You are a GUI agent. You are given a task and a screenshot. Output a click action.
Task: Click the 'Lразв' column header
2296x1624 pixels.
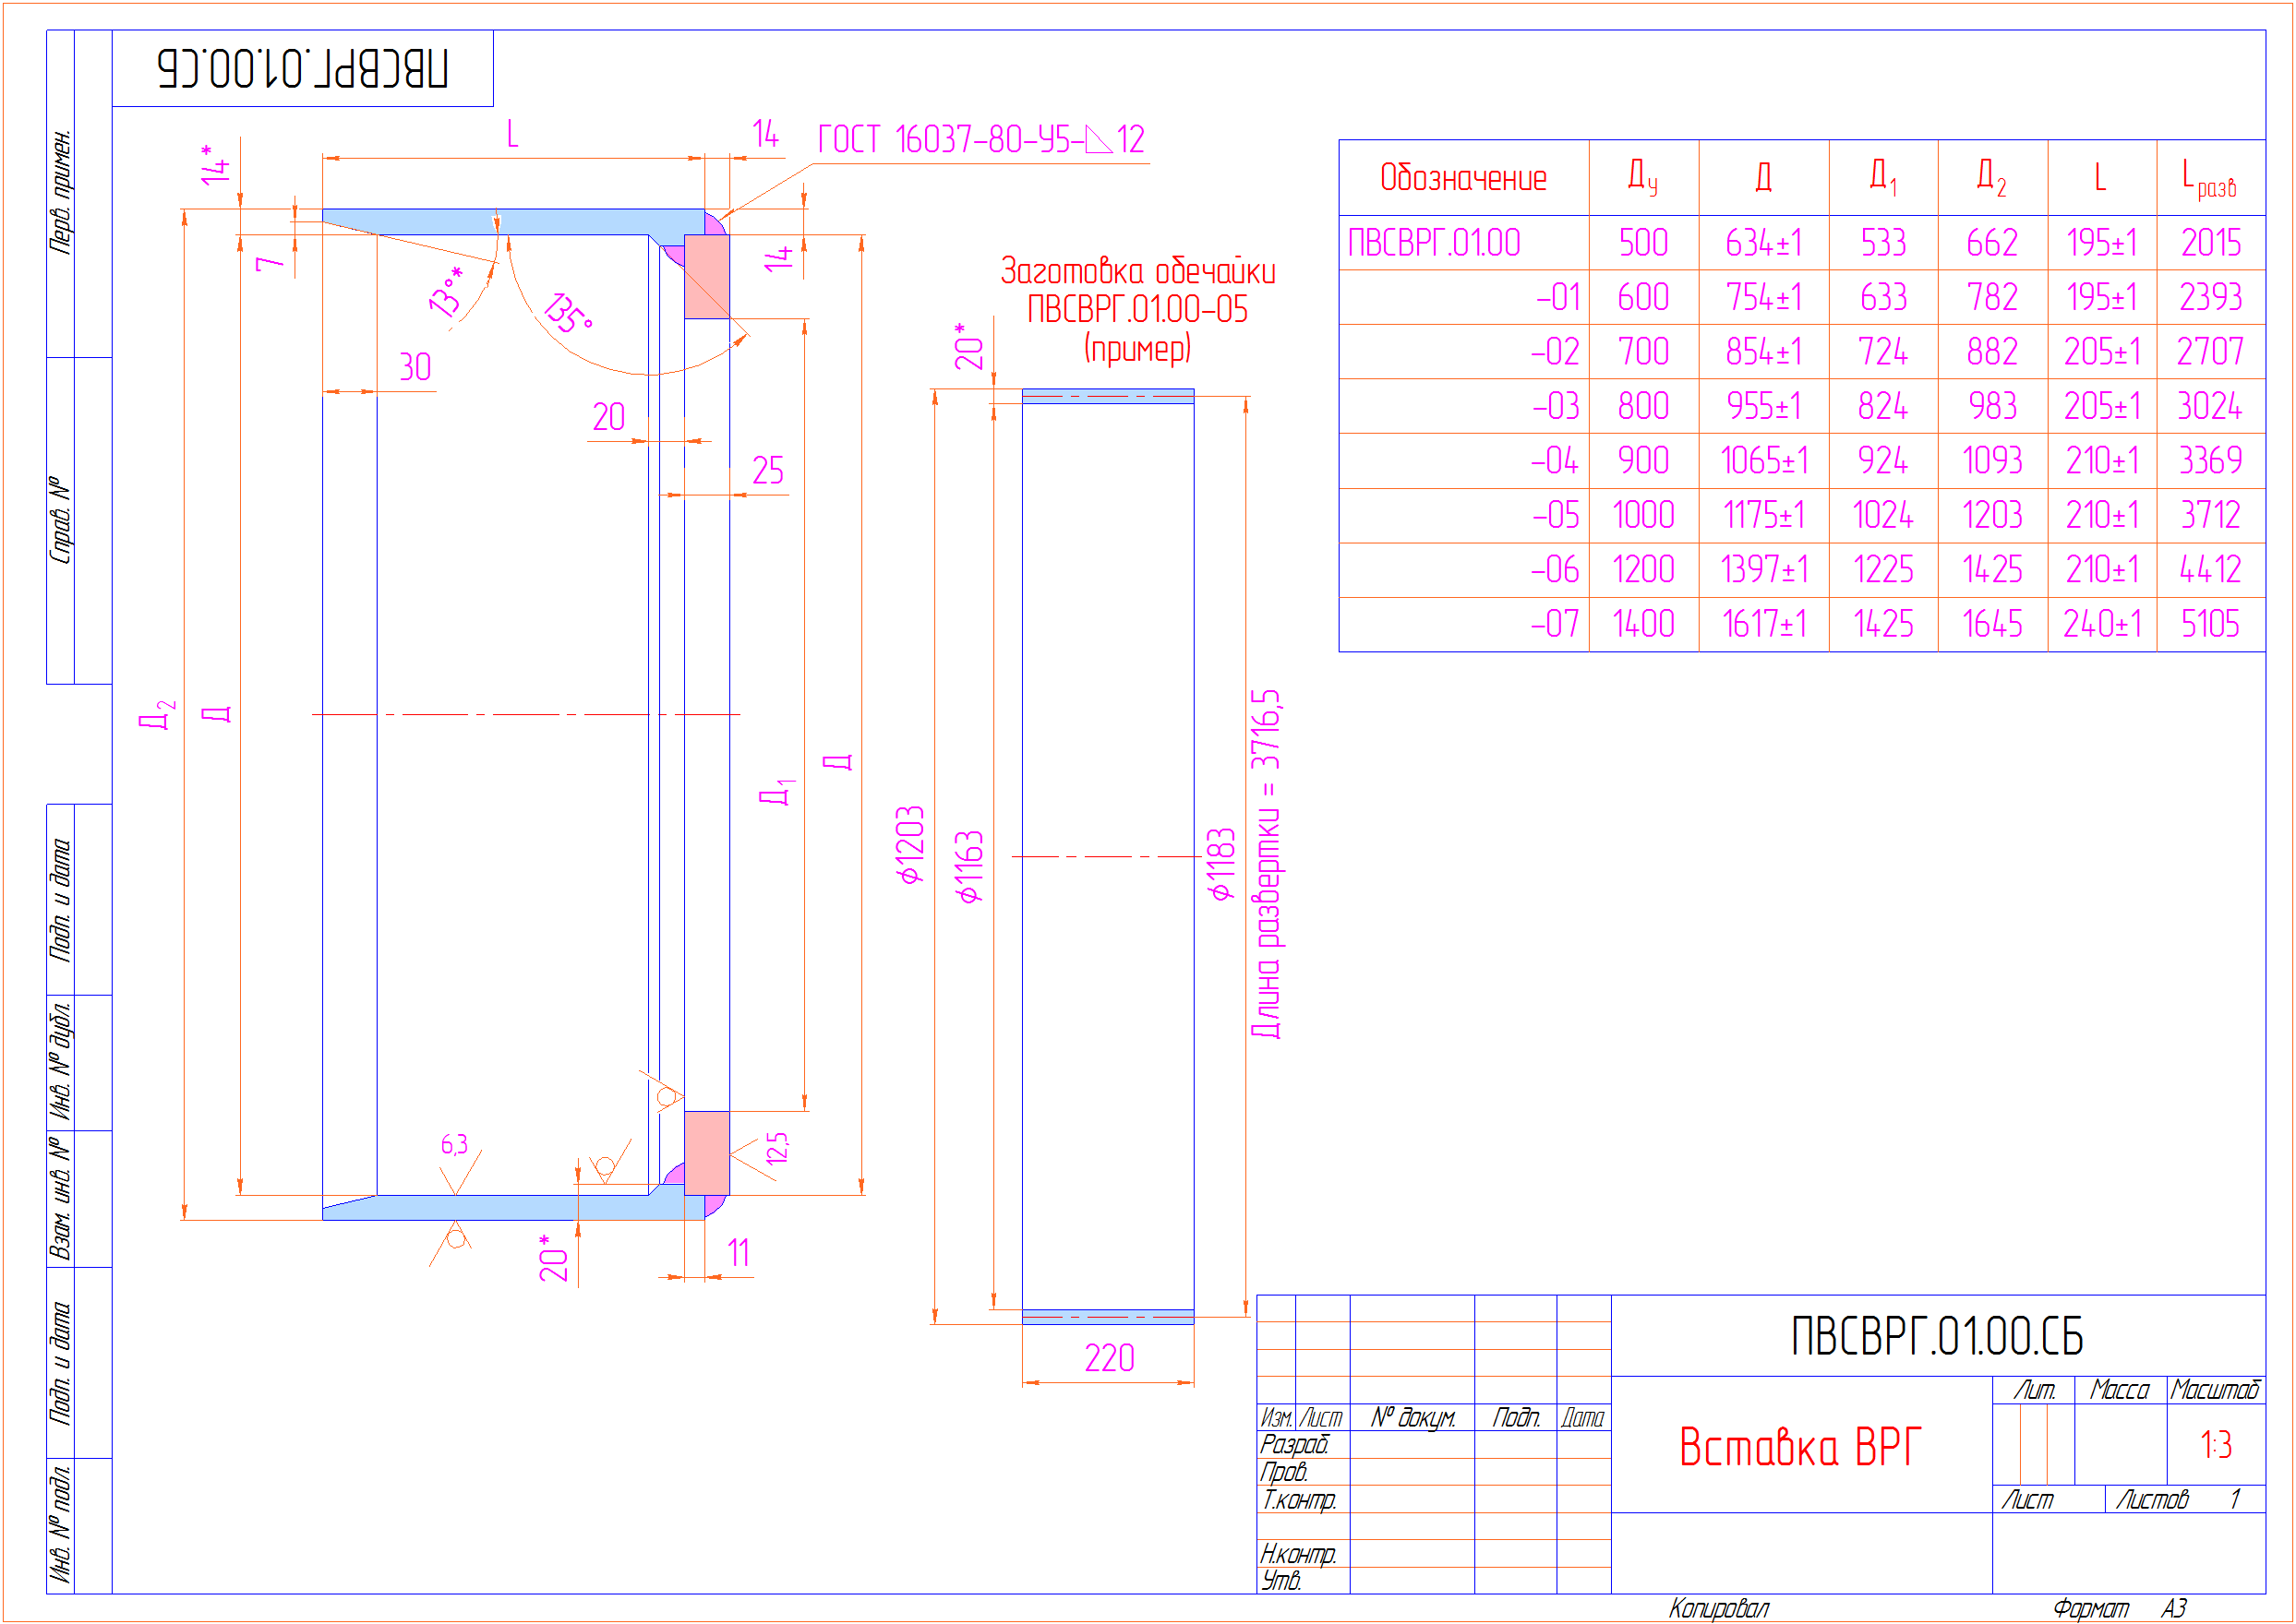click(x=2209, y=180)
